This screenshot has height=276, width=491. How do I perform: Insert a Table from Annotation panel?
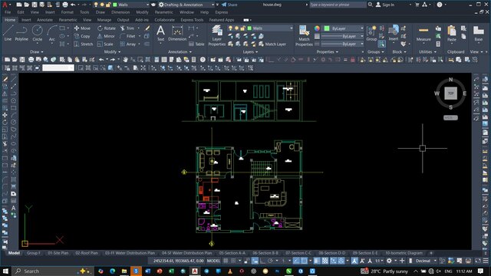[x=196, y=44]
